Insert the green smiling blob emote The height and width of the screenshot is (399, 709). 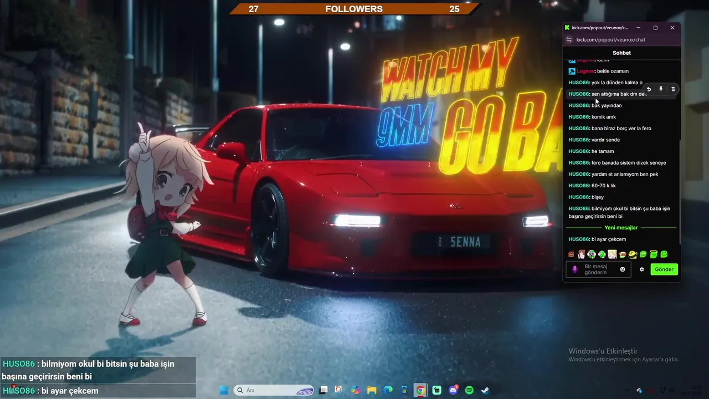[x=664, y=254]
